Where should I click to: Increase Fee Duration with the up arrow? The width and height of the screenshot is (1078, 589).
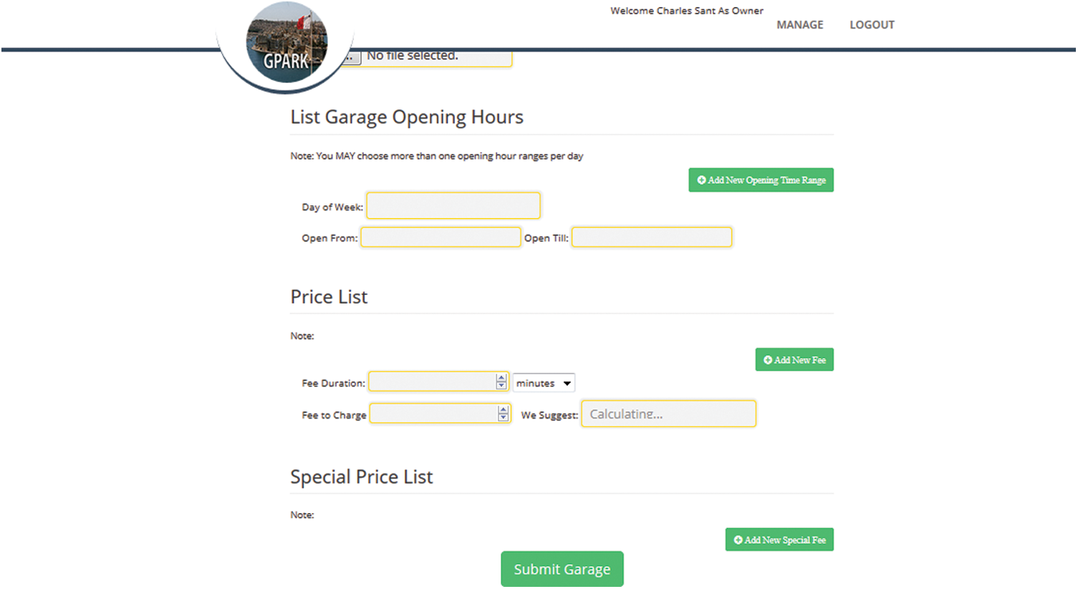[501, 378]
